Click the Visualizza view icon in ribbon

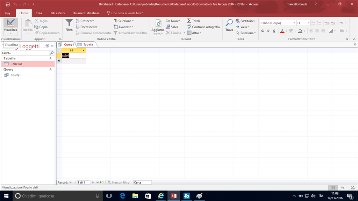coord(10,23)
